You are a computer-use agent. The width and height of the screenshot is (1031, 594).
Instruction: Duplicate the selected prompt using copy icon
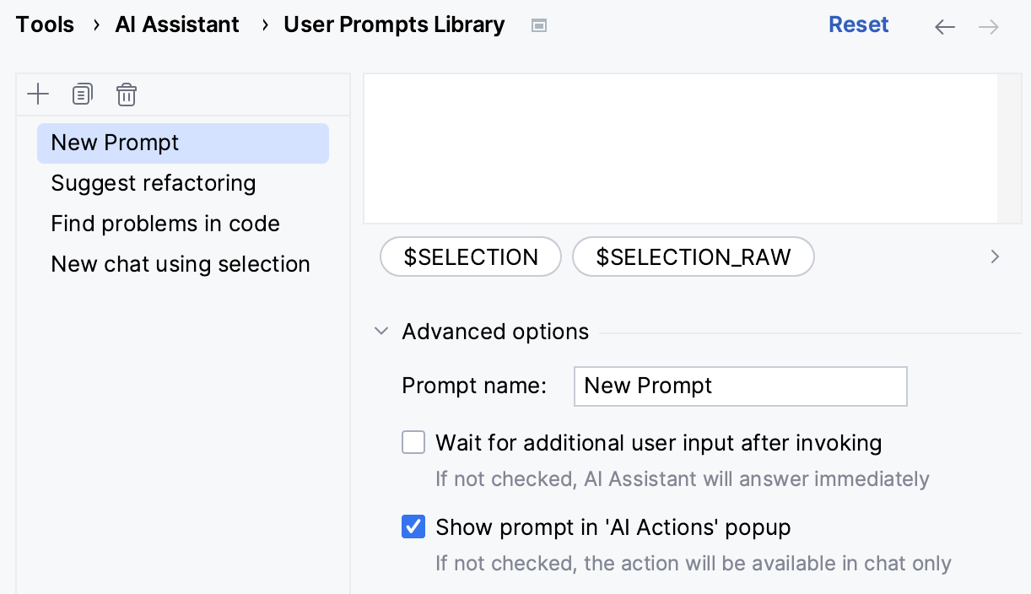[x=82, y=94]
